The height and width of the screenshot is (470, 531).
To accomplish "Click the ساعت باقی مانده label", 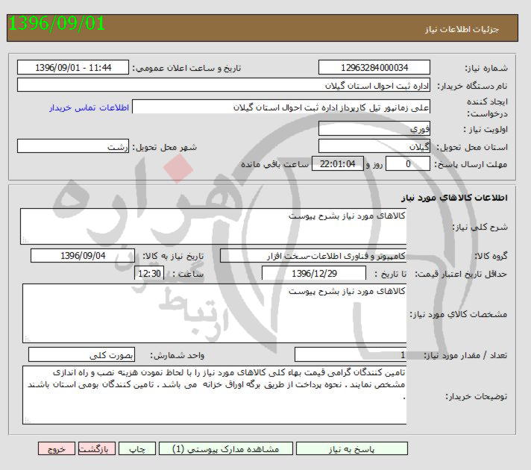I will [x=274, y=164].
